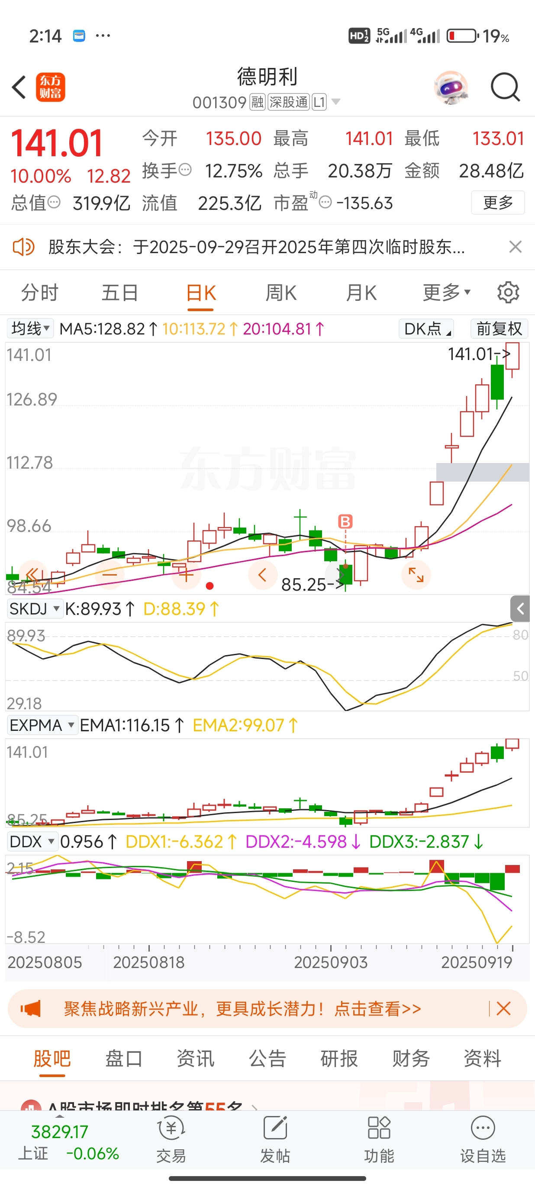Tap the 深股通 badge

point(289,102)
